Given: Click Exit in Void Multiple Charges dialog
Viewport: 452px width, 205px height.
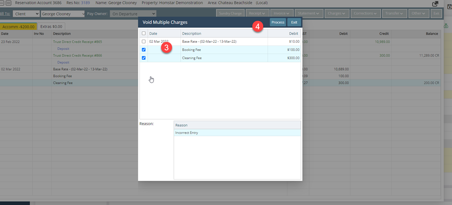Looking at the screenshot, I should click(x=294, y=22).
